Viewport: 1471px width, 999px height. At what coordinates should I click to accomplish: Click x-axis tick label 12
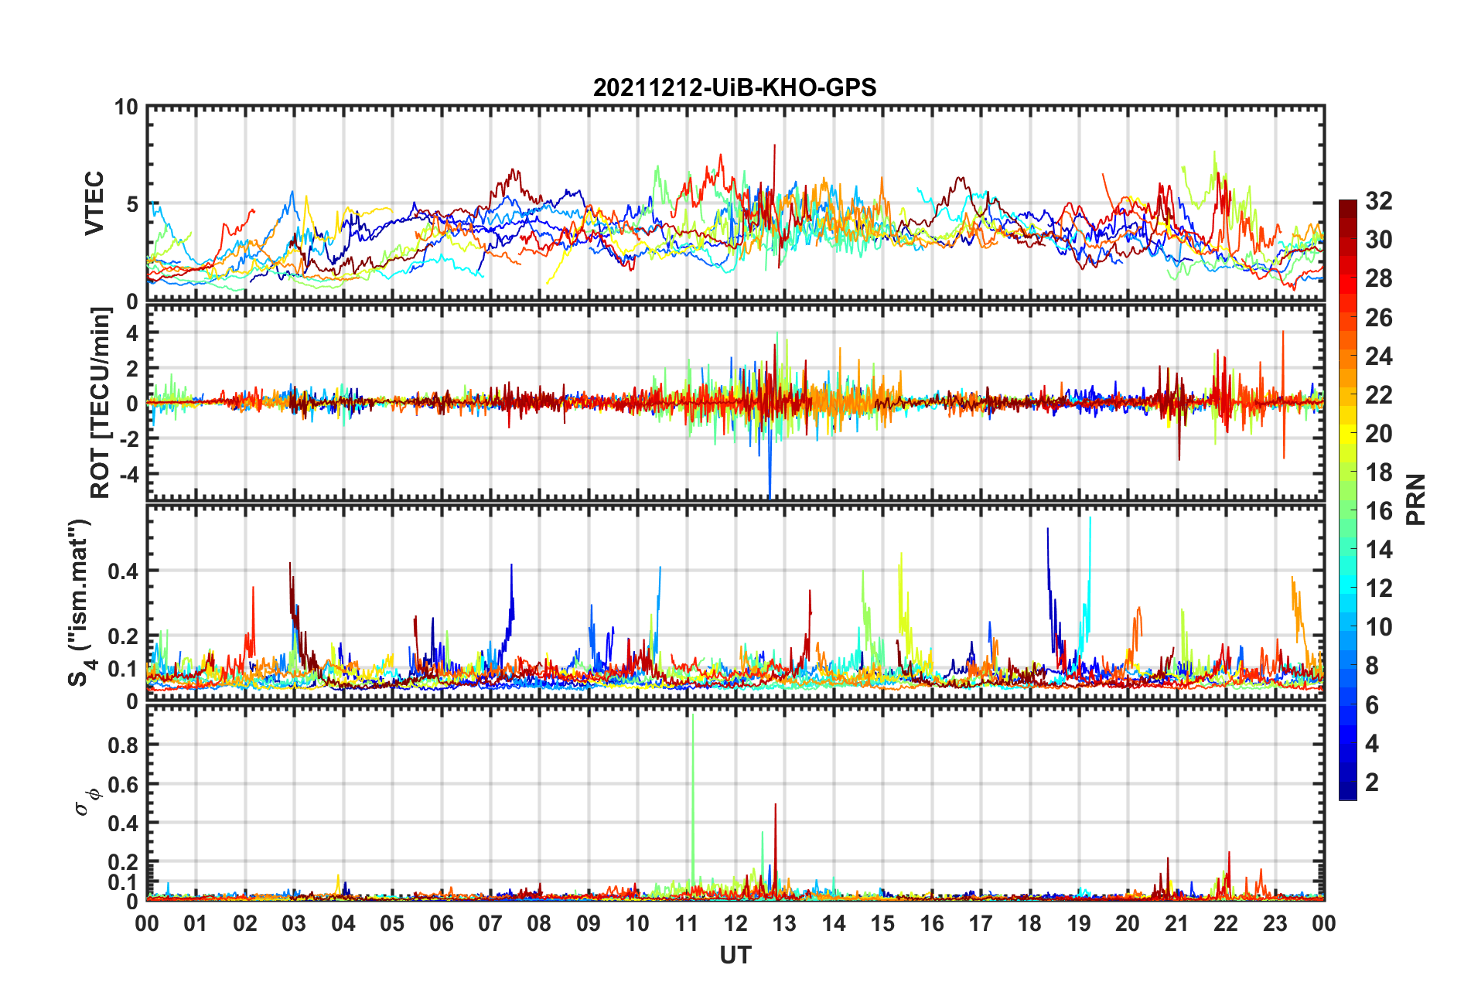click(735, 923)
